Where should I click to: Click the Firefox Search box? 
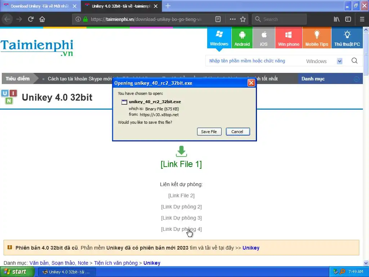(279, 19)
